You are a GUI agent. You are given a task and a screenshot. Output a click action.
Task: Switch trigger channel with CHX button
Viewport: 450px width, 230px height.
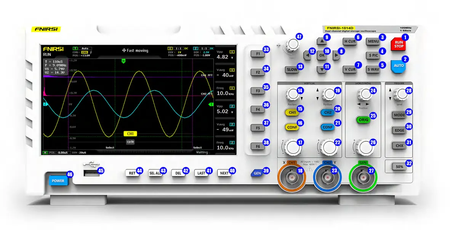399,146
